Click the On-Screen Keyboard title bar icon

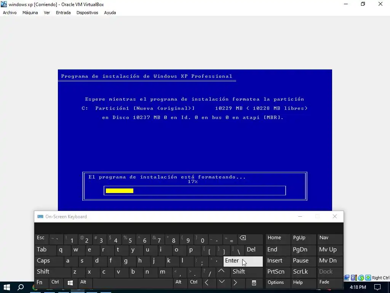[x=40, y=217]
